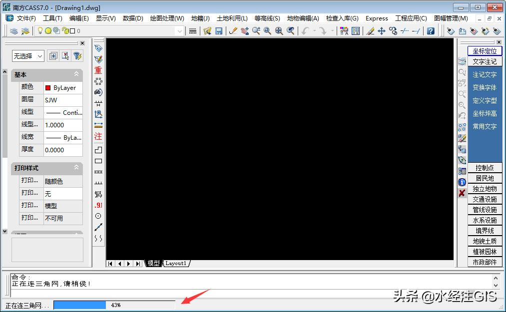
Task: Select the red 重 icon in left toolbar
Action: pyautogui.click(x=98, y=70)
